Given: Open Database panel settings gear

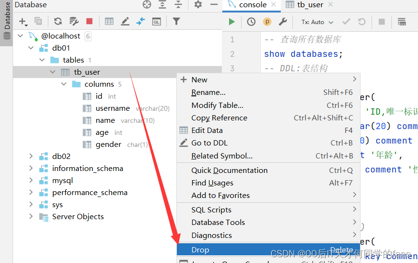Looking at the screenshot, I should coord(198,4).
